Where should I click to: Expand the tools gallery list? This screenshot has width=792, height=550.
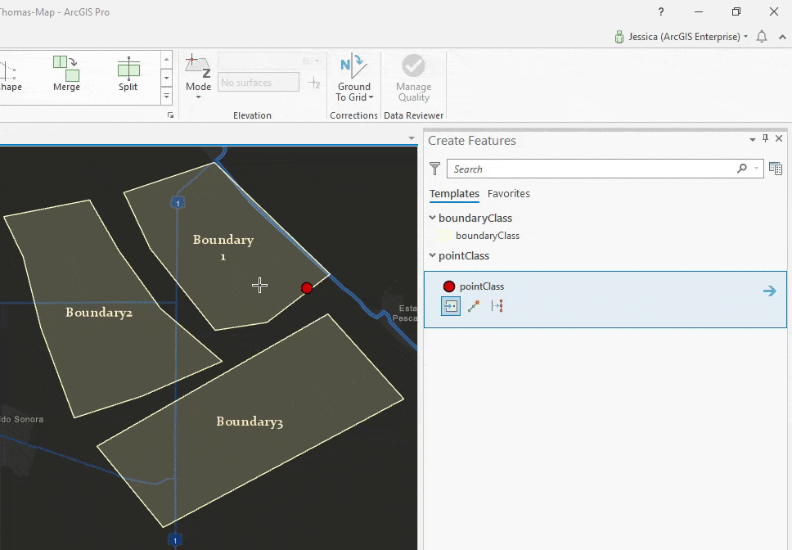tap(167, 96)
